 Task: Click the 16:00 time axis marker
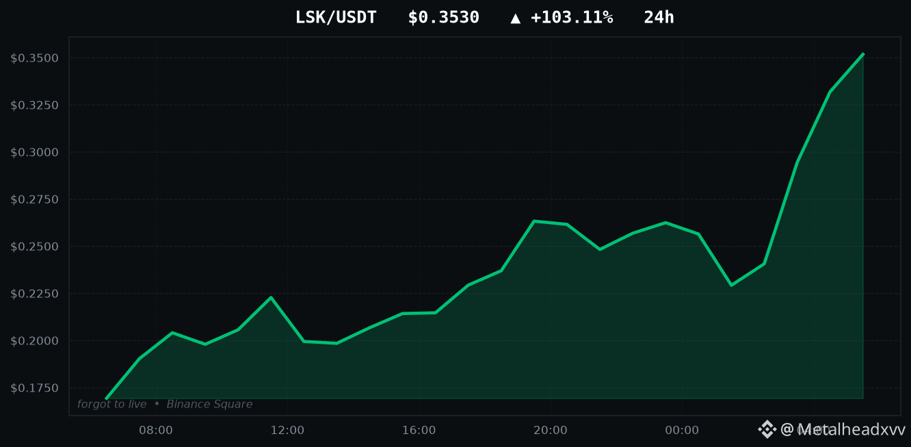(419, 431)
